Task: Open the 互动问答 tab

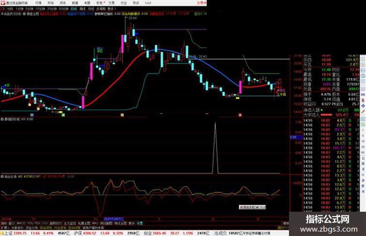Action: 74,227
